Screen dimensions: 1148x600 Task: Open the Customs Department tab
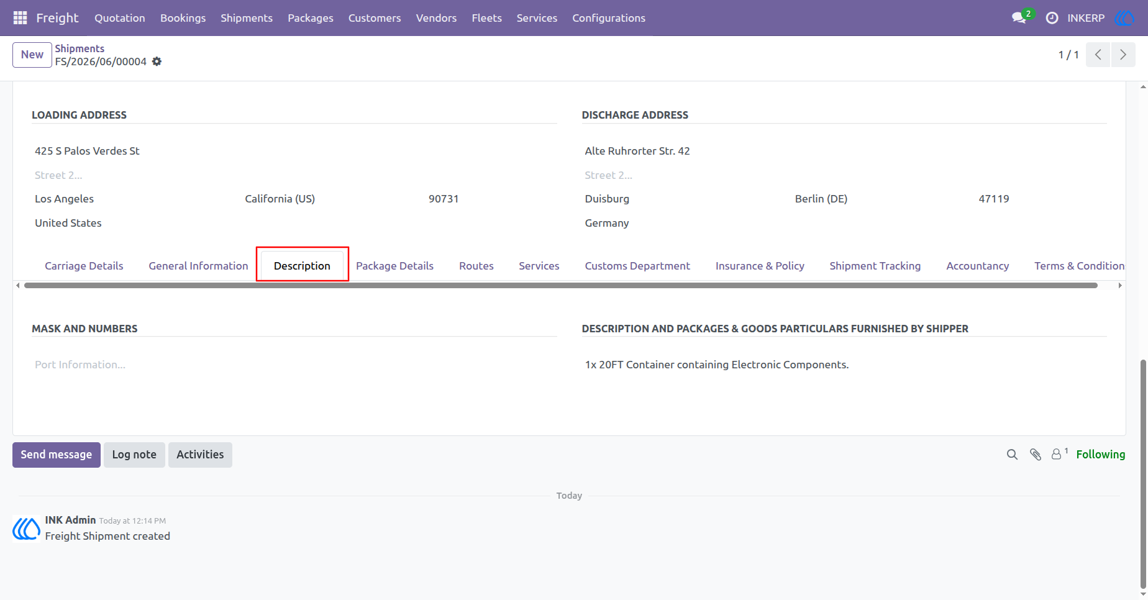pos(637,266)
